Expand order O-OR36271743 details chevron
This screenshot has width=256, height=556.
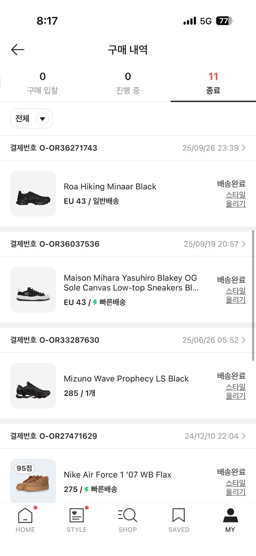tap(244, 148)
